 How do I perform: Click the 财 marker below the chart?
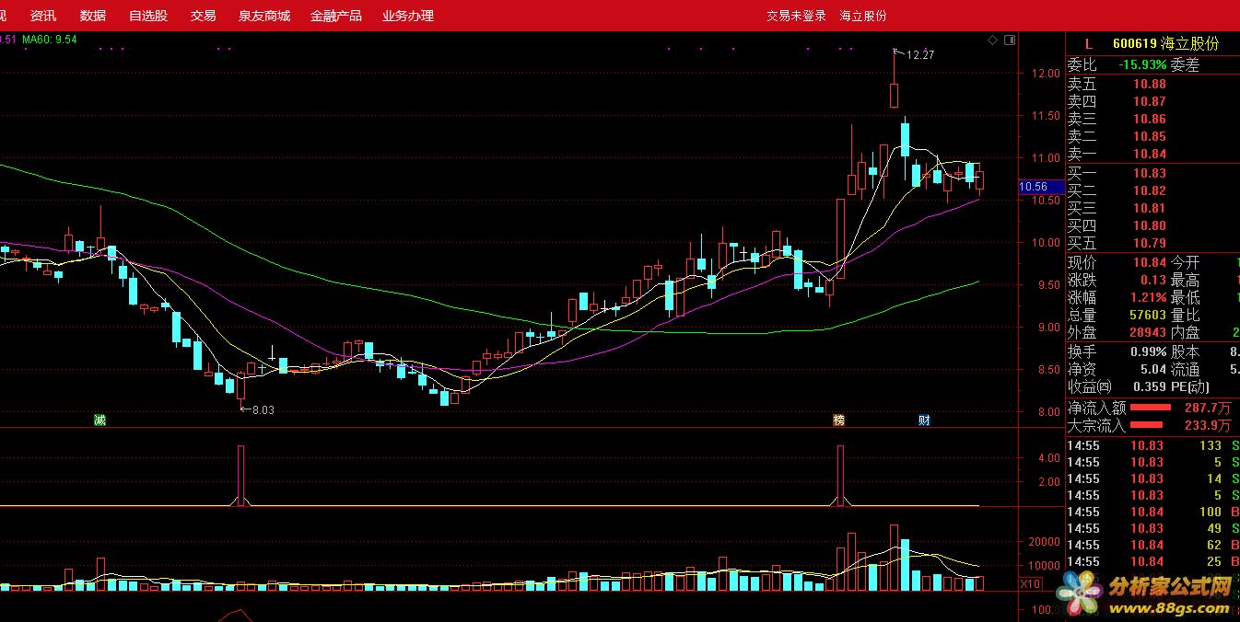[924, 420]
